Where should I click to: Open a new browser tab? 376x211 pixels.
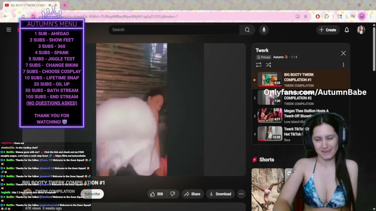click(65, 5)
